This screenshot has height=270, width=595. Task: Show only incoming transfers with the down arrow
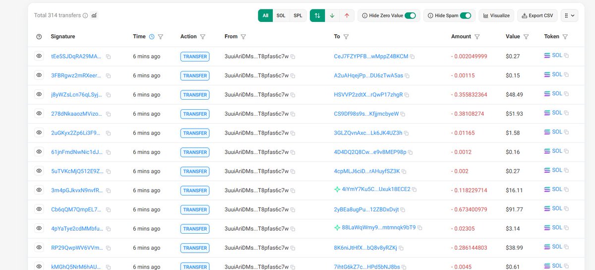[332, 15]
